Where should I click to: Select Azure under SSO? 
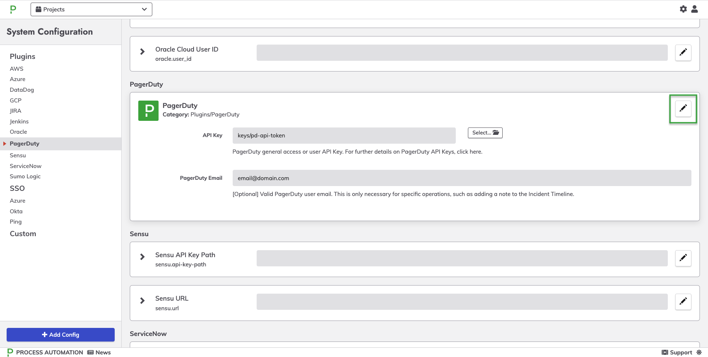tap(18, 201)
